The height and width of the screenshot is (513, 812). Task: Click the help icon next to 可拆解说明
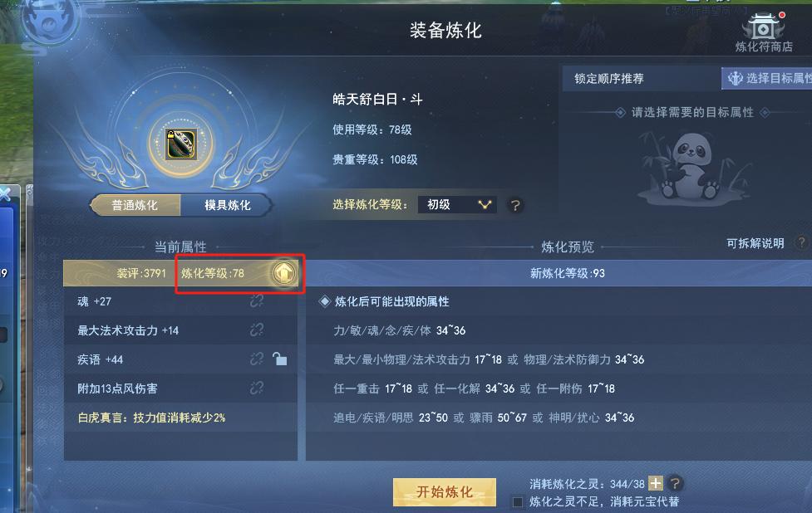[801, 242]
